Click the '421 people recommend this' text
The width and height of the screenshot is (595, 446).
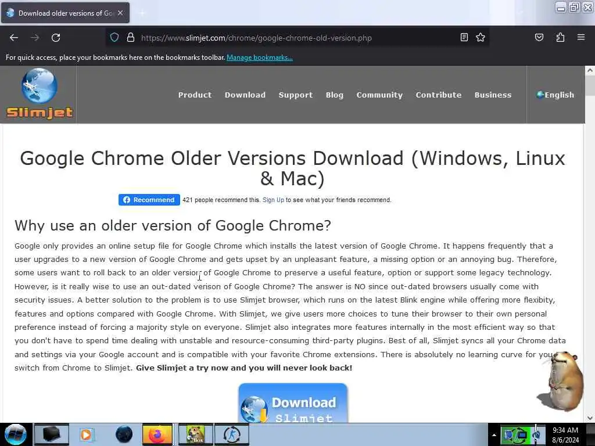[x=221, y=200]
